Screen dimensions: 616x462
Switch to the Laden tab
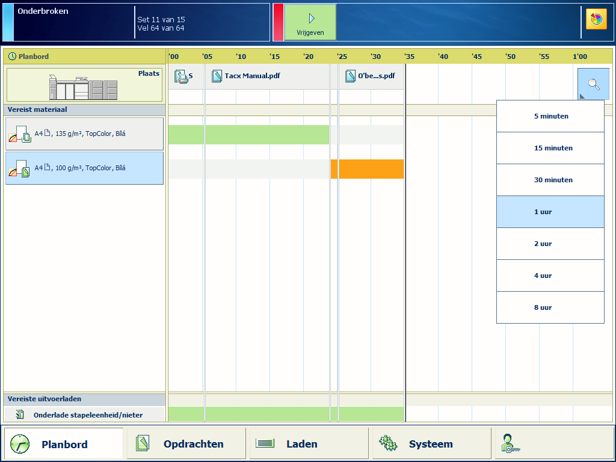pyautogui.click(x=309, y=444)
